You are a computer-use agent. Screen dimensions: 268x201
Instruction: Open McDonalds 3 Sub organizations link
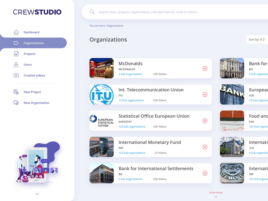pyautogui.click(x=131, y=74)
